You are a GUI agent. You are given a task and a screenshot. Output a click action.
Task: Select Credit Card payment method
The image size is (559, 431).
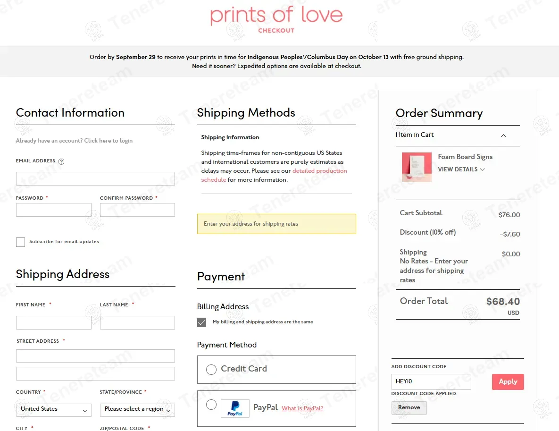pos(211,369)
